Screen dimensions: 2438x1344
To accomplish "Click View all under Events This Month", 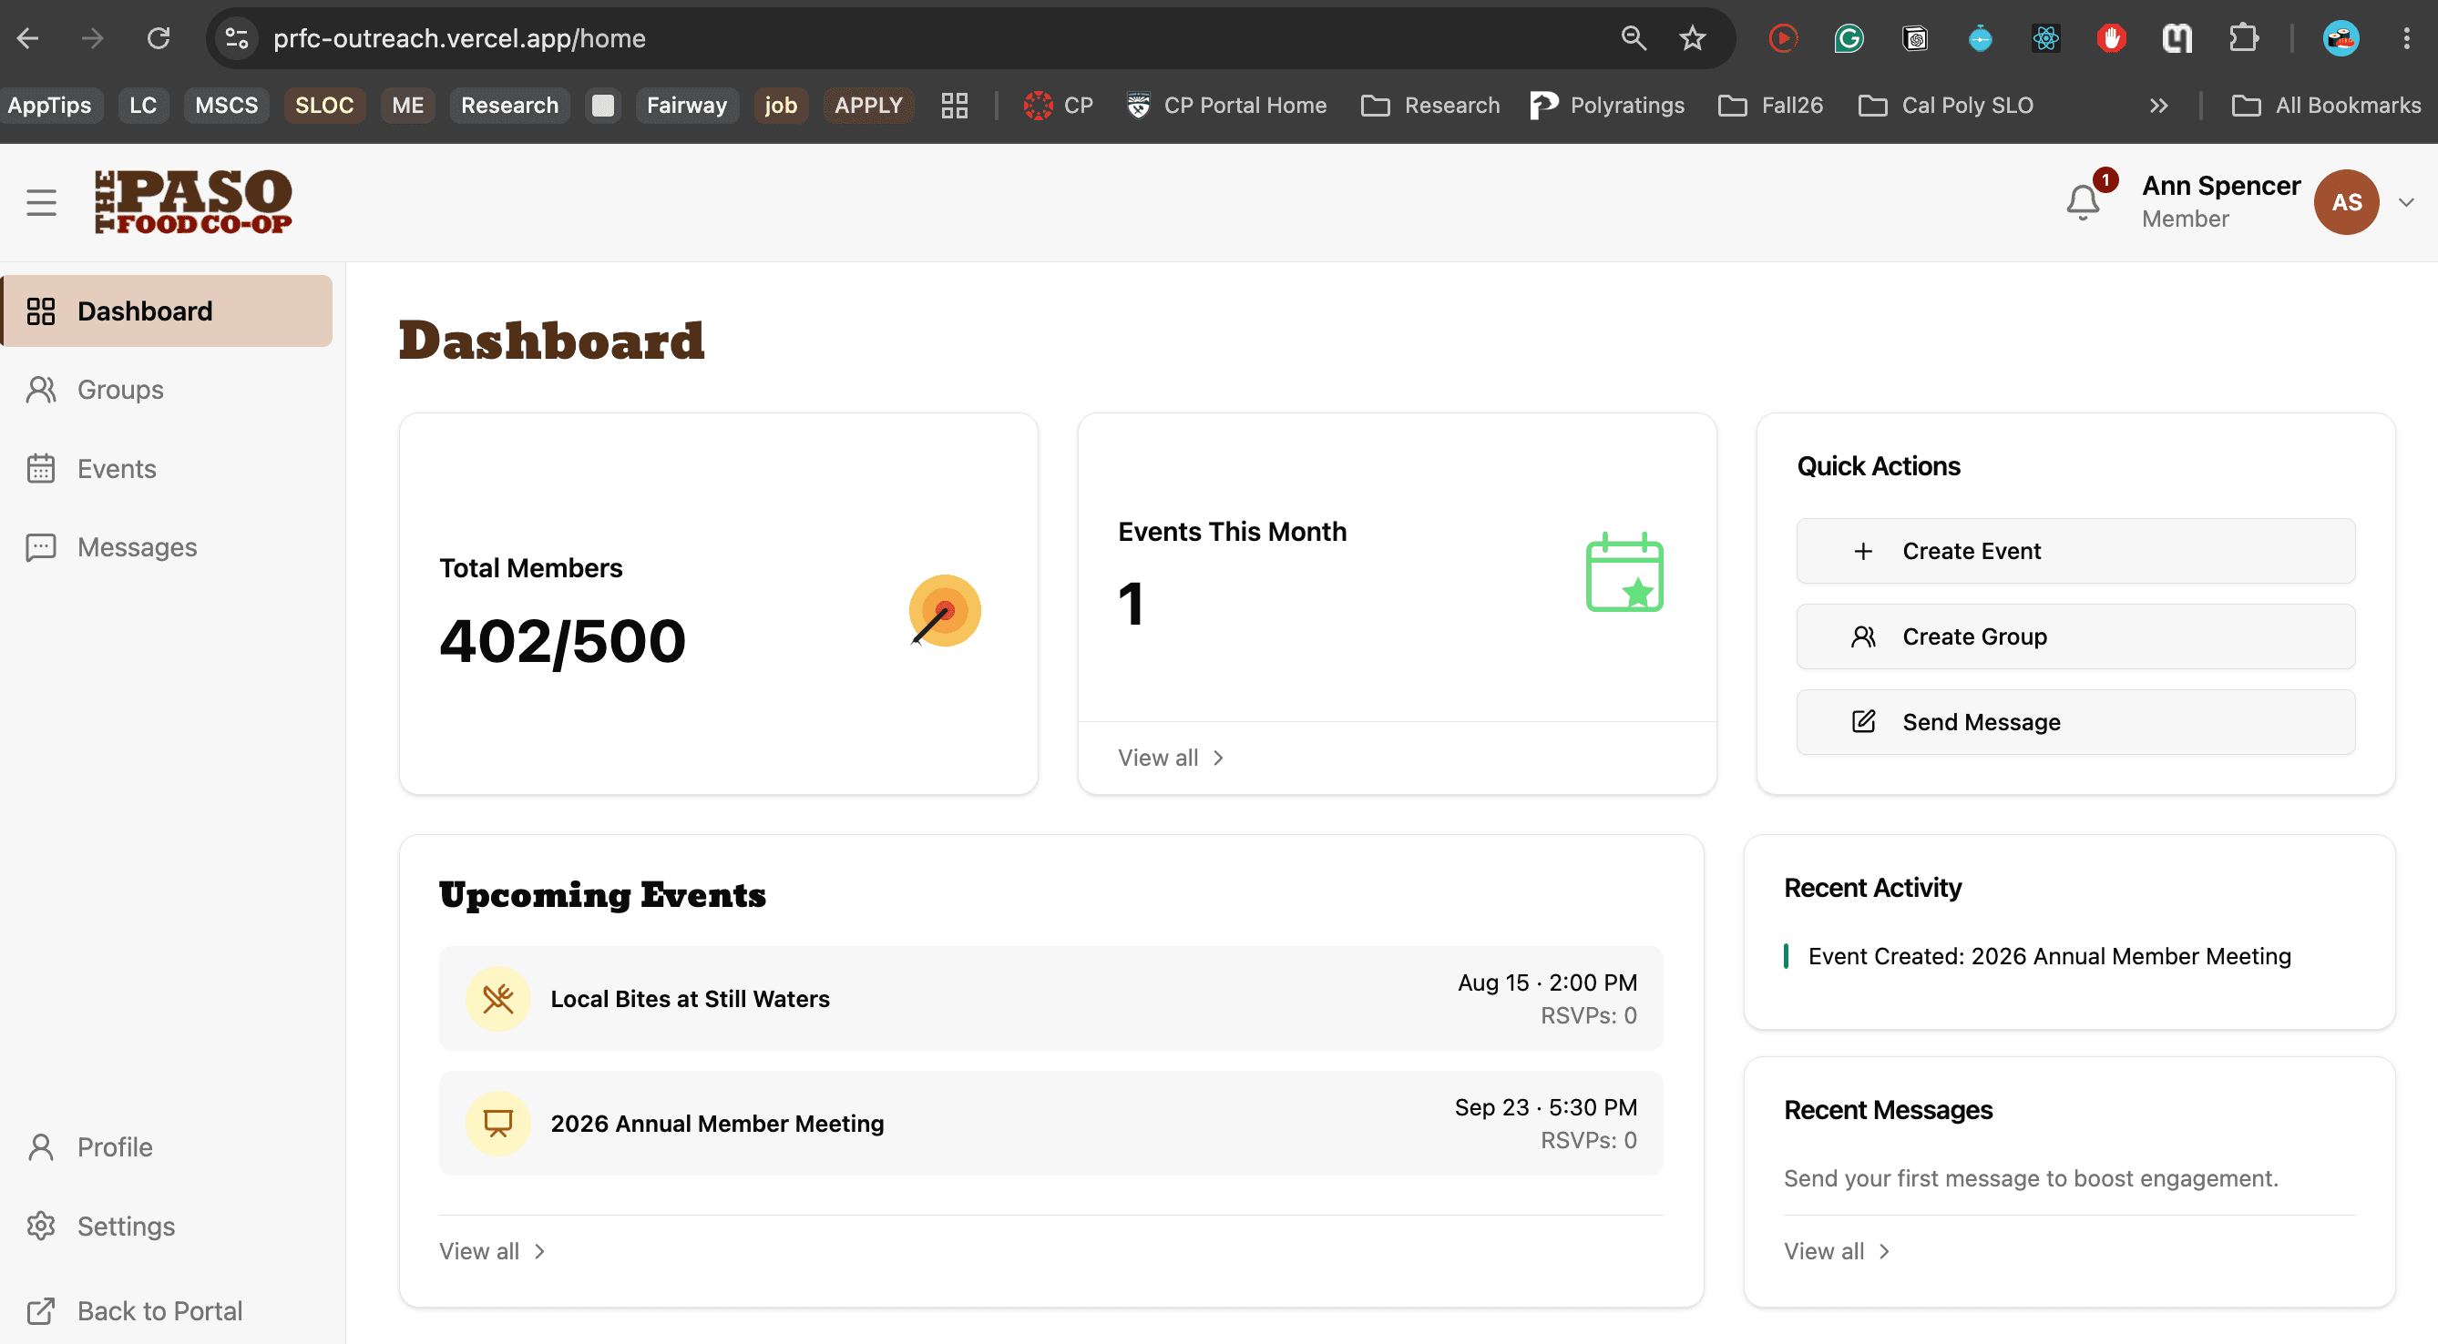I will [1172, 758].
